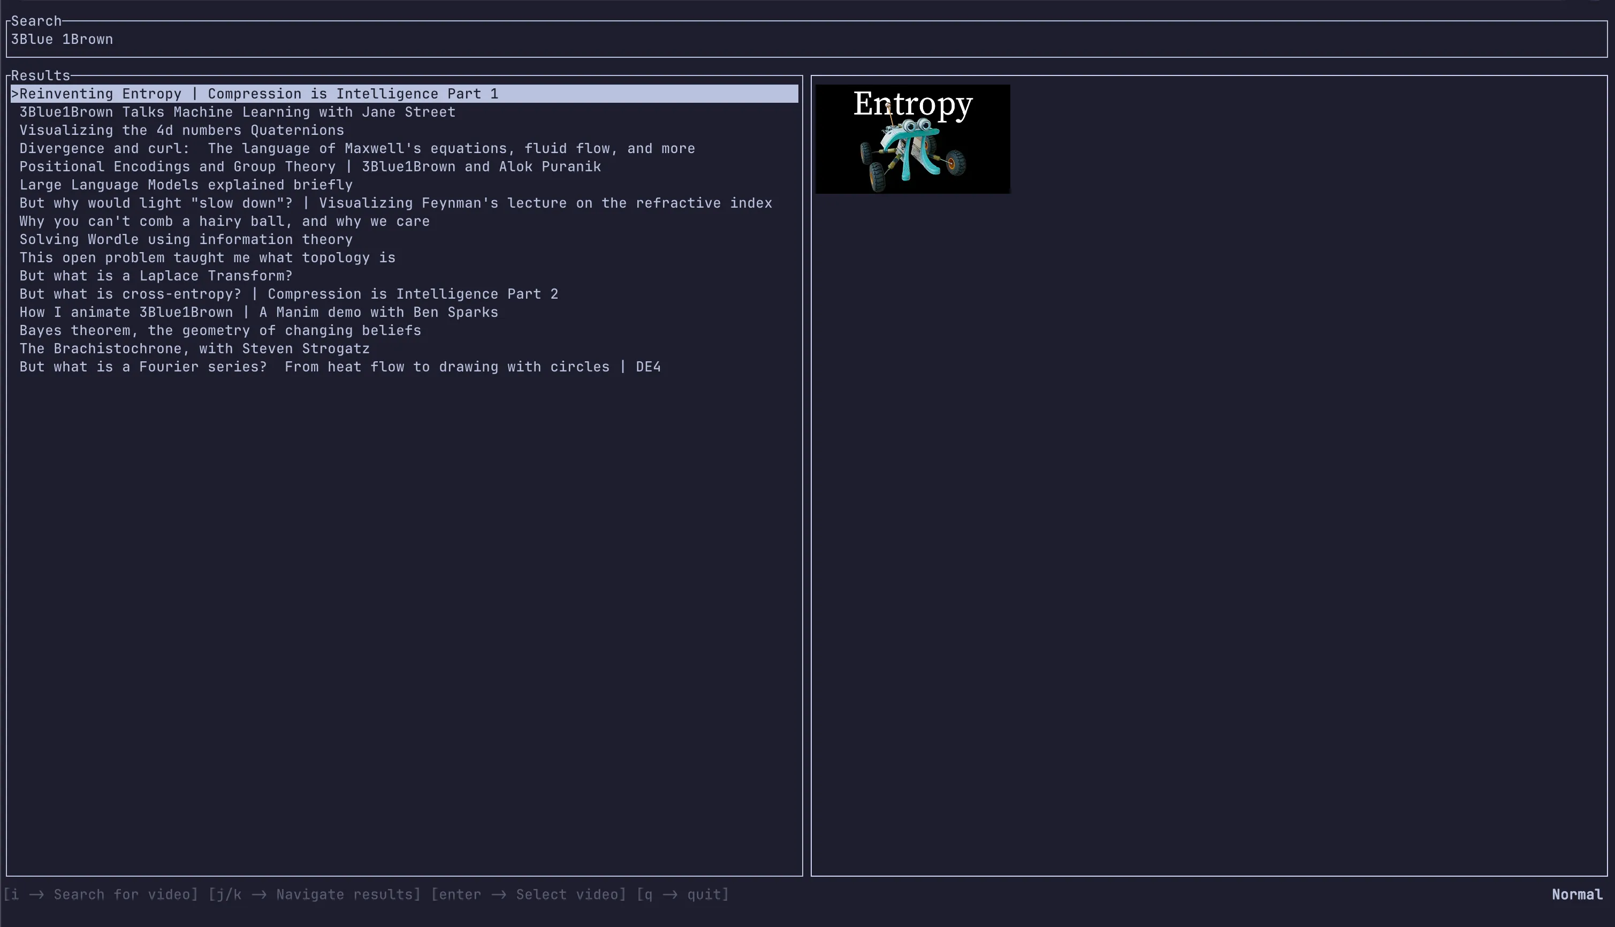Pick 'Solving Wordle using information theory'

[x=404, y=239]
